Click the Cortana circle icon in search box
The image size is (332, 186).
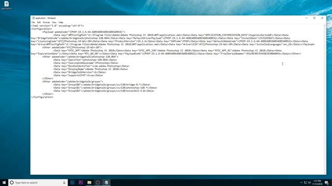point(12,182)
